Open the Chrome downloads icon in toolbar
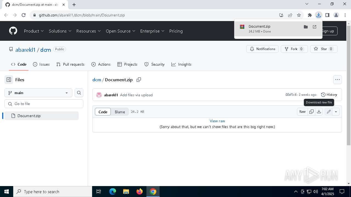 (x=318, y=15)
